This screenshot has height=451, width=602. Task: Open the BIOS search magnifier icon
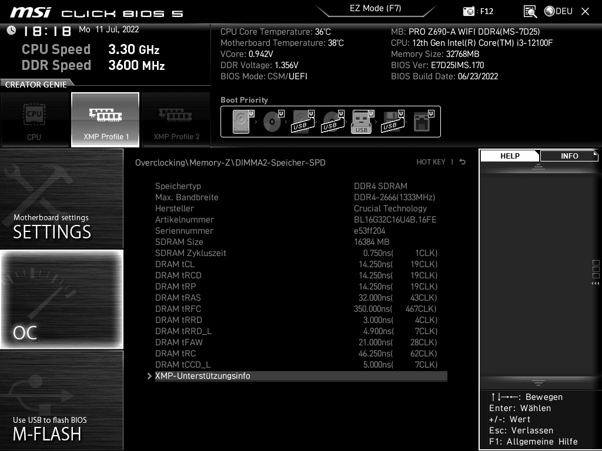click(x=530, y=12)
